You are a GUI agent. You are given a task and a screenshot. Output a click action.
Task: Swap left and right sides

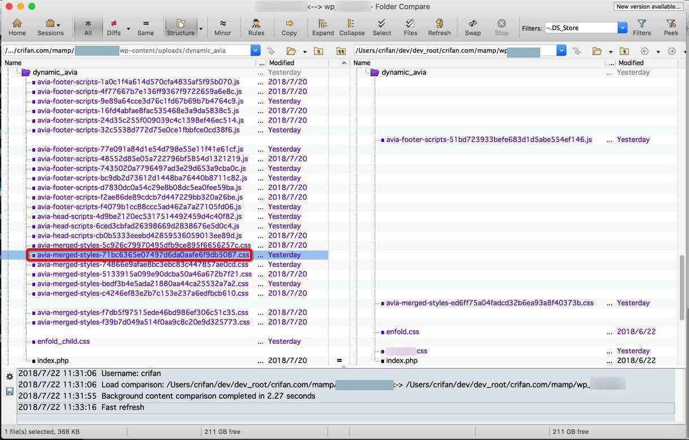[472, 27]
